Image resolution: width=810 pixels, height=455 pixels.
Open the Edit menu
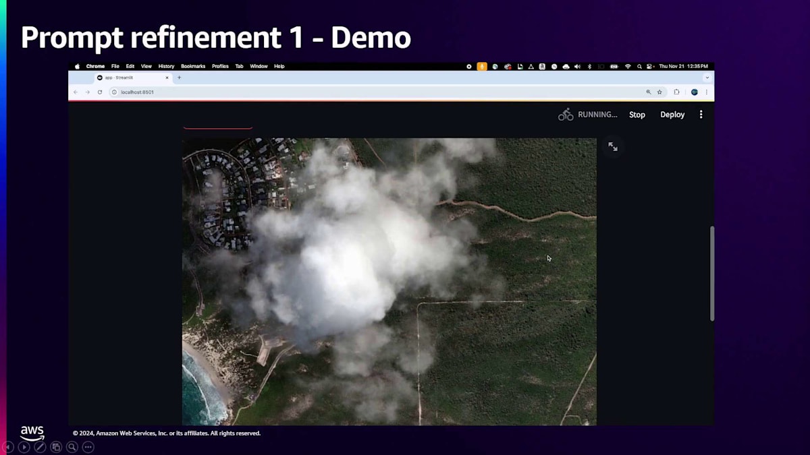(130, 66)
